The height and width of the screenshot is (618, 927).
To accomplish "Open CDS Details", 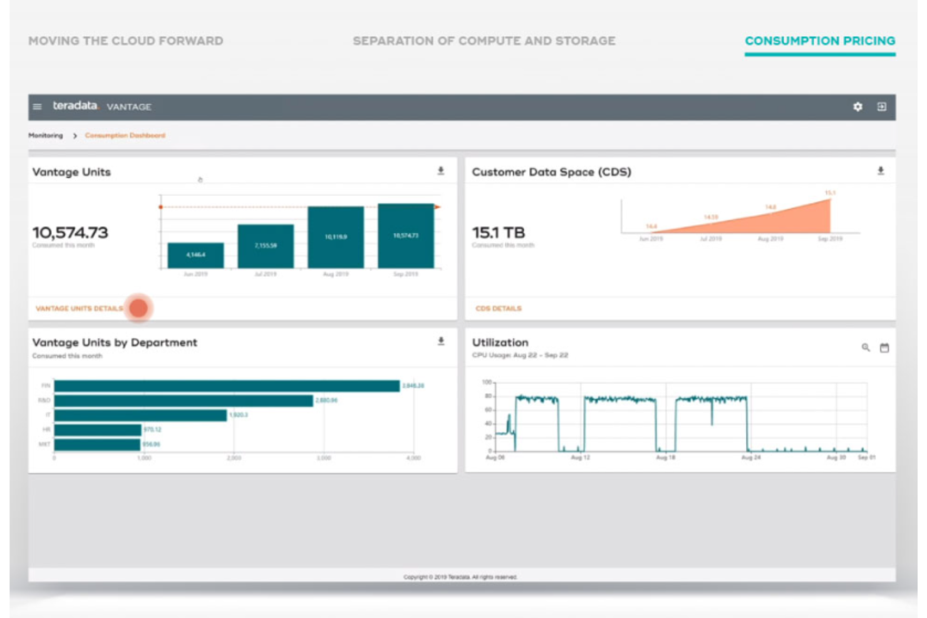I will point(497,309).
